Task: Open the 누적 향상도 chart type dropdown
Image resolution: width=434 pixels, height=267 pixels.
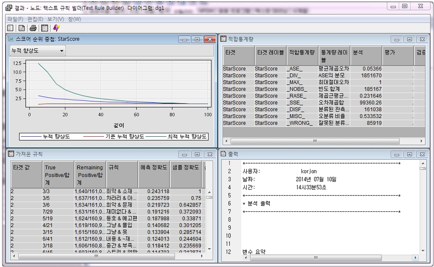Action: 38,51
